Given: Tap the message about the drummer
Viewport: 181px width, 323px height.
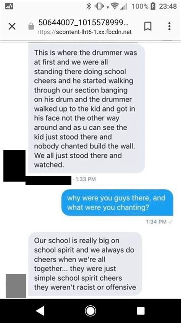Looking at the screenshot, I should click(x=86, y=109).
